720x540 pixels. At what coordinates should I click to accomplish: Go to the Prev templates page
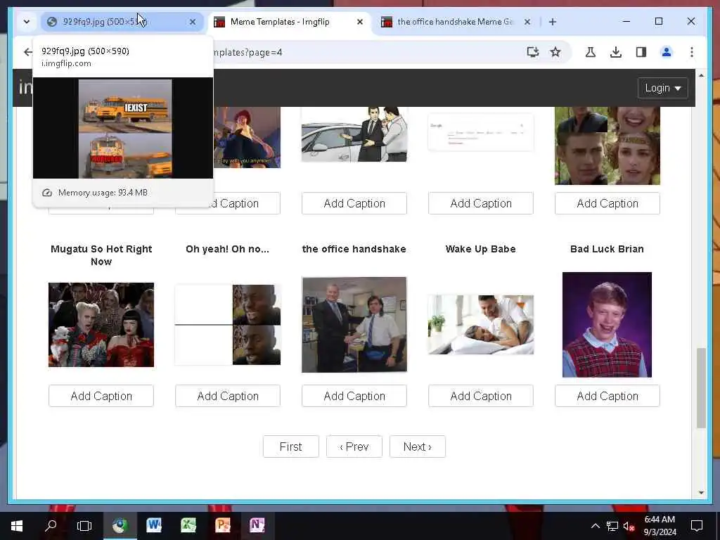(354, 446)
